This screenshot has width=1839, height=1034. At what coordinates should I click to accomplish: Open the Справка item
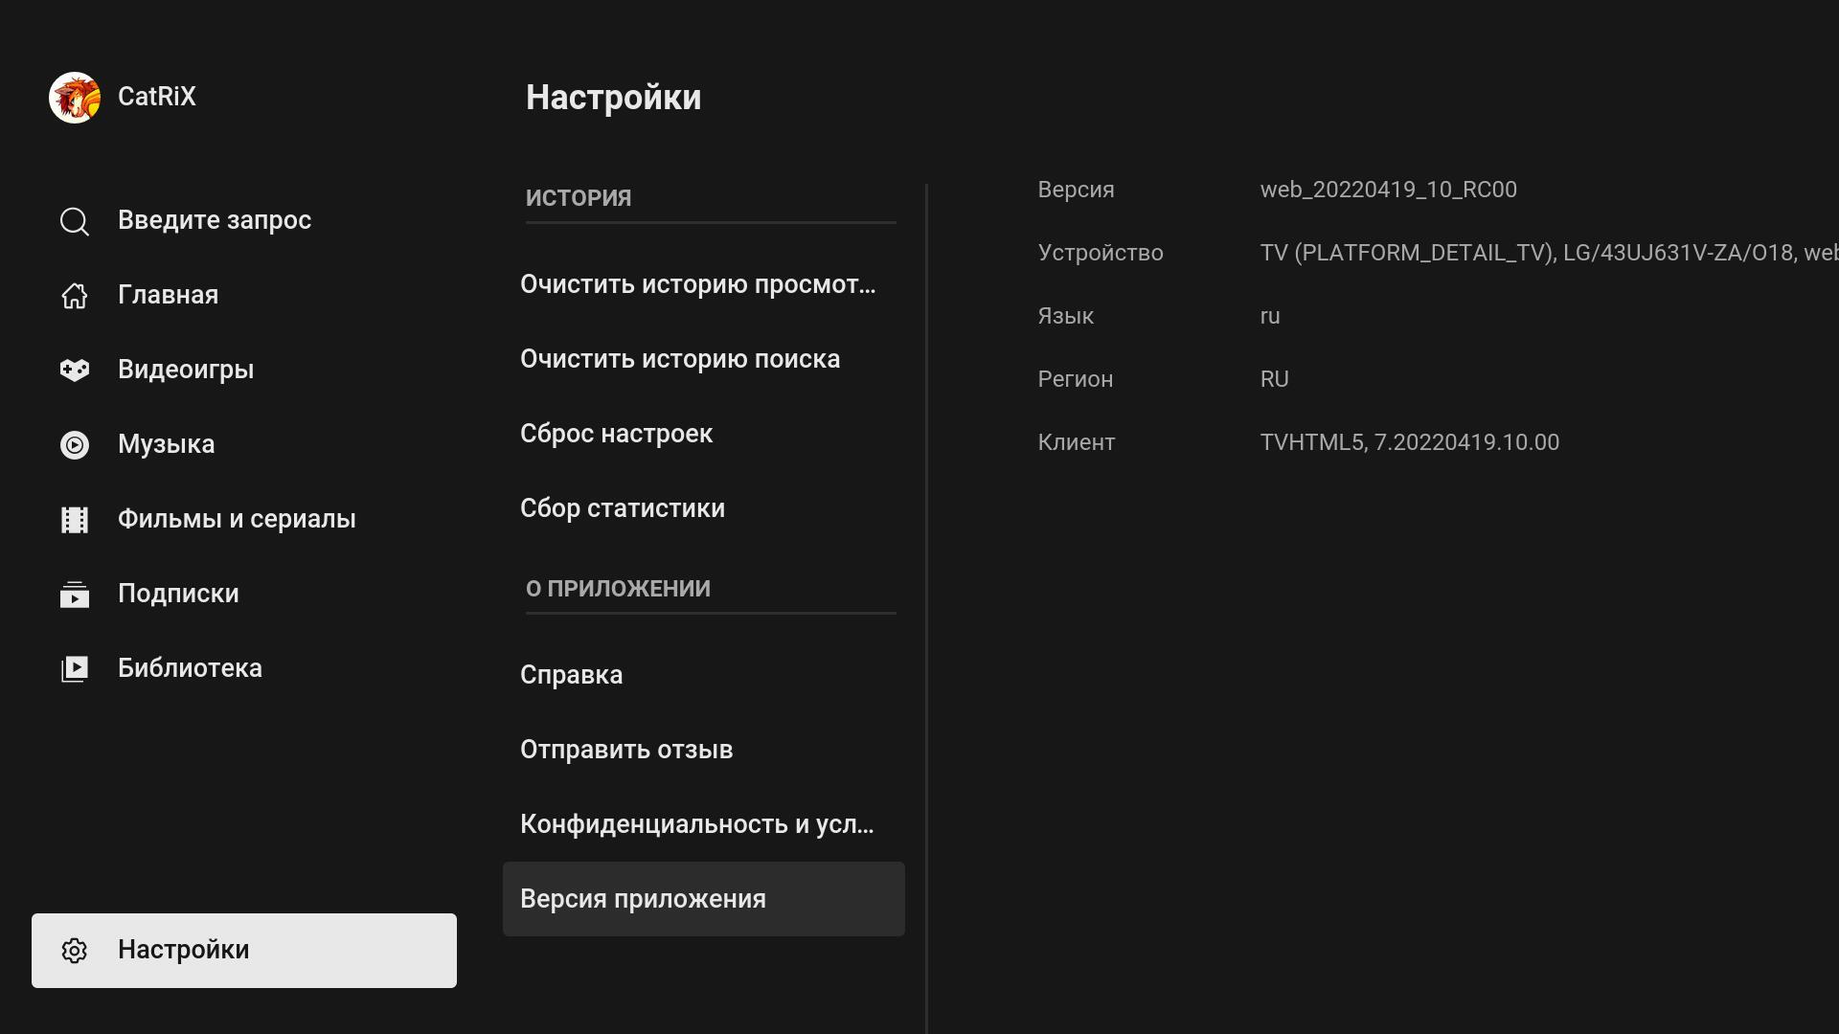tap(571, 675)
